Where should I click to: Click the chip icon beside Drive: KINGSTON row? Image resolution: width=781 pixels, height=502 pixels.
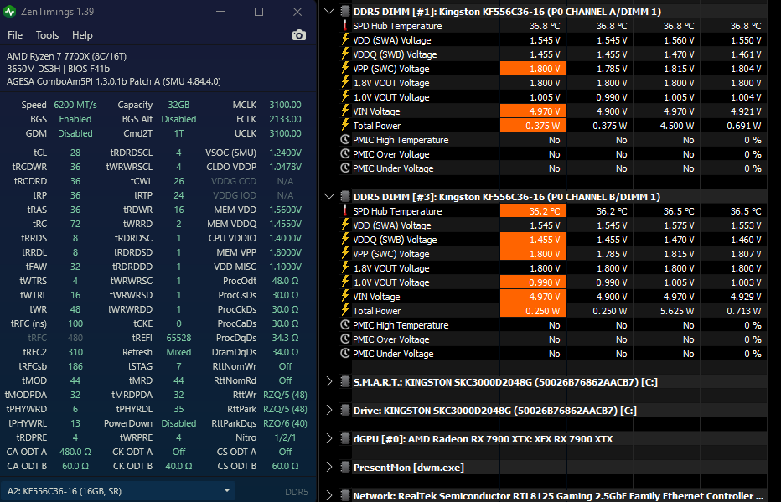(344, 411)
